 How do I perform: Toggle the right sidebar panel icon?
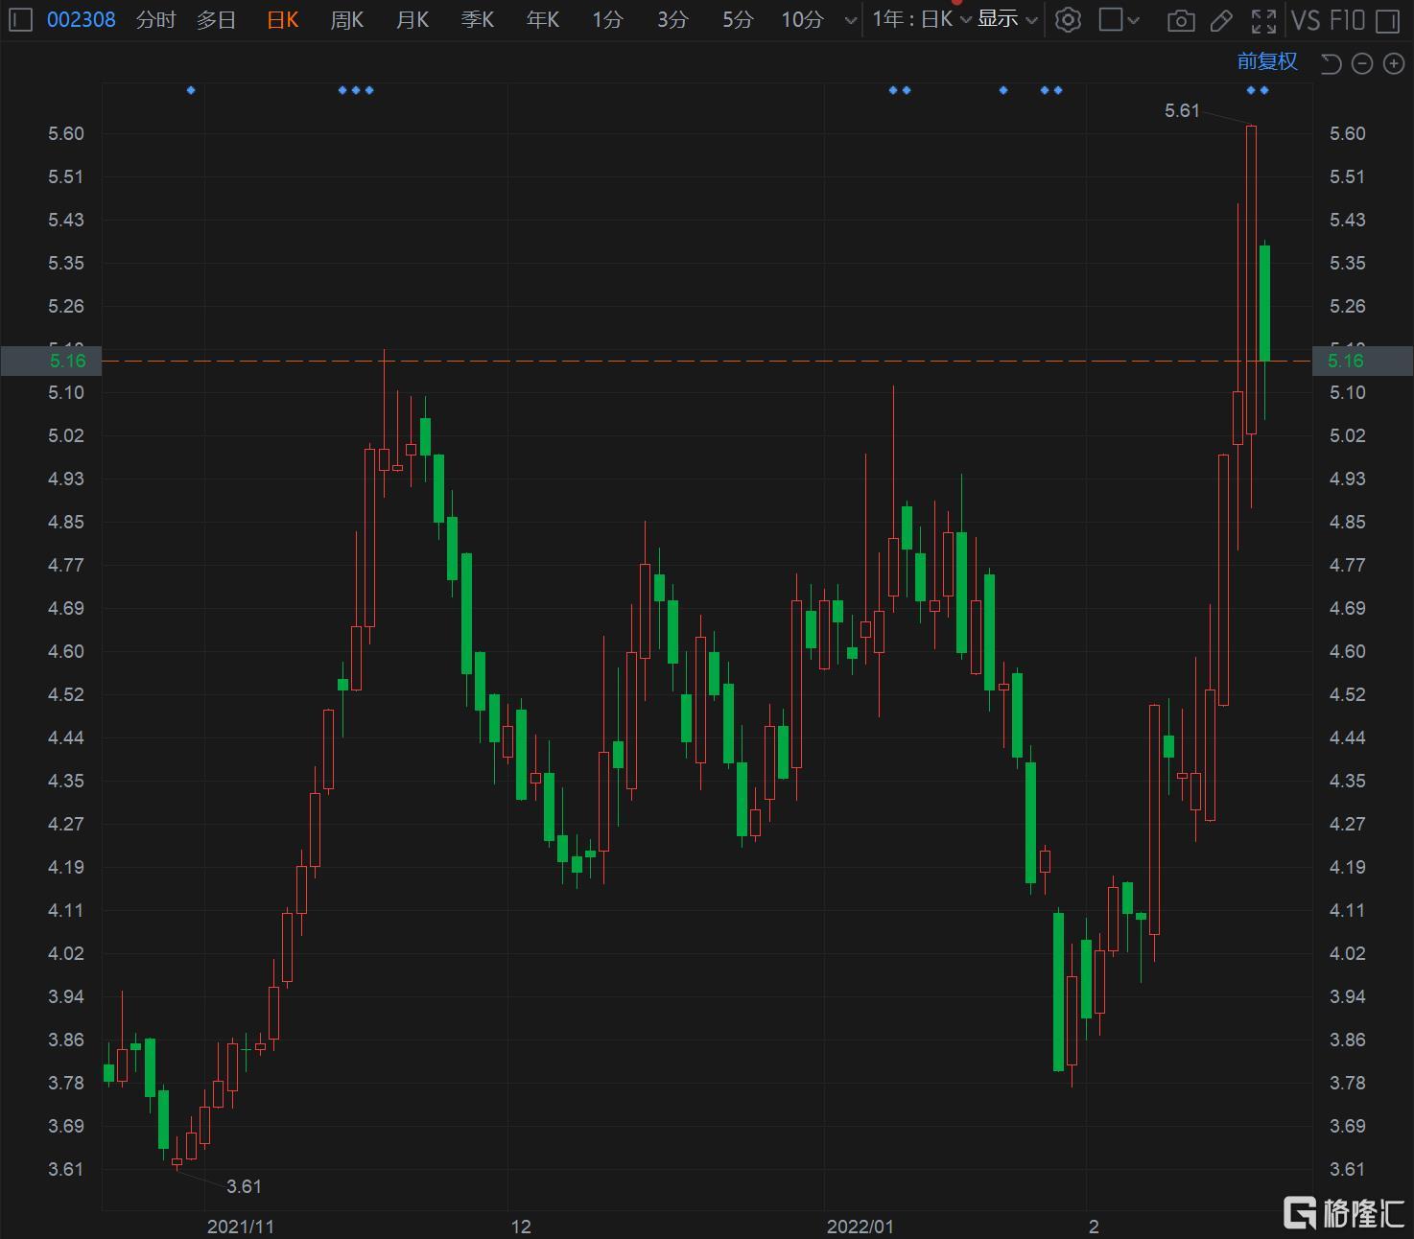(1387, 20)
